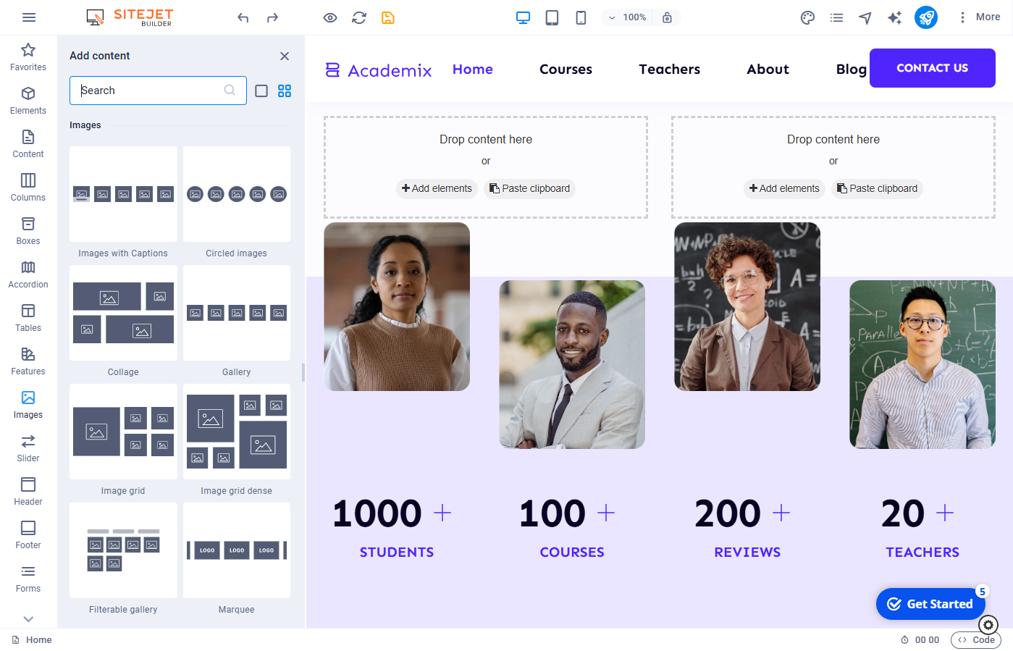Save the website with the save icon

click(x=388, y=17)
